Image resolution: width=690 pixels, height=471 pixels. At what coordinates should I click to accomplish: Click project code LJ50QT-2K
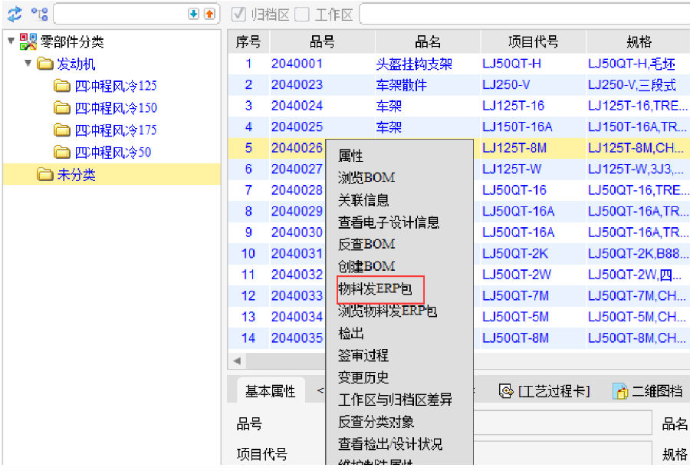click(515, 254)
